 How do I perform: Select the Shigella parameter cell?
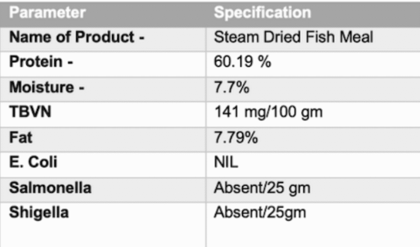[39, 213]
